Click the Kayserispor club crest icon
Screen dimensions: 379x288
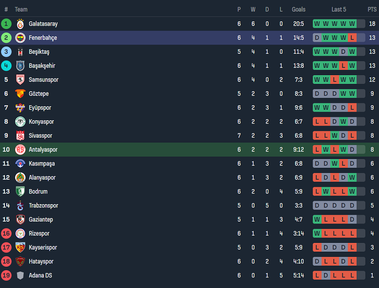click(x=20, y=248)
